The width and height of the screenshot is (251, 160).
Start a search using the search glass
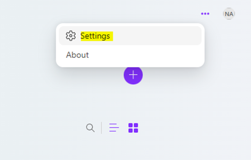click(x=90, y=128)
